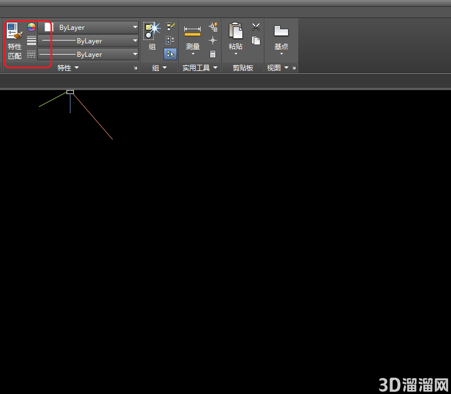Select the green line in the drawing
The image size is (451, 394).
tap(53, 100)
